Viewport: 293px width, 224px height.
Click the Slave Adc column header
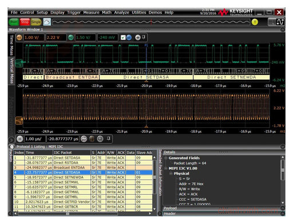[x=144, y=152]
